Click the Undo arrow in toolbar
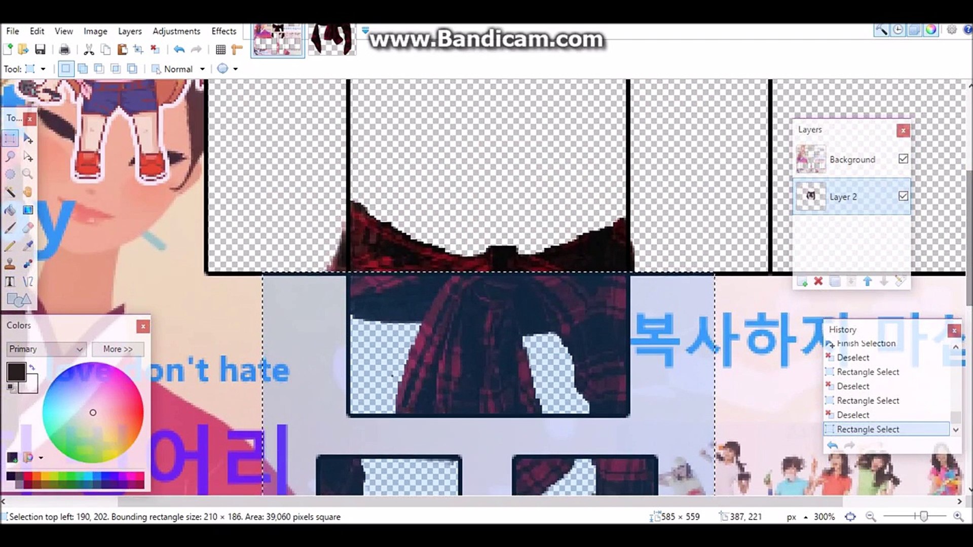The width and height of the screenshot is (973, 547). [x=179, y=49]
